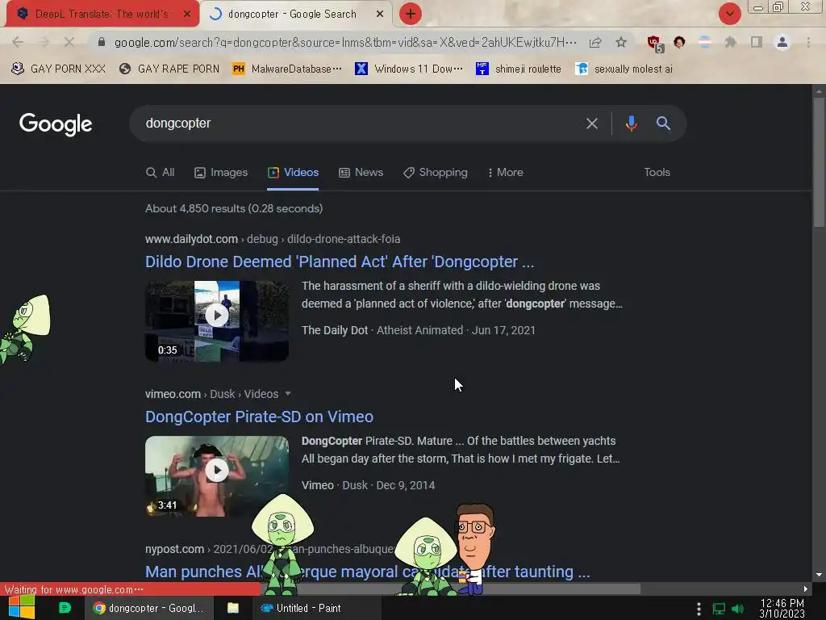This screenshot has width=826, height=620.
Task: Switch to the Shopping tab
Action: coord(435,173)
